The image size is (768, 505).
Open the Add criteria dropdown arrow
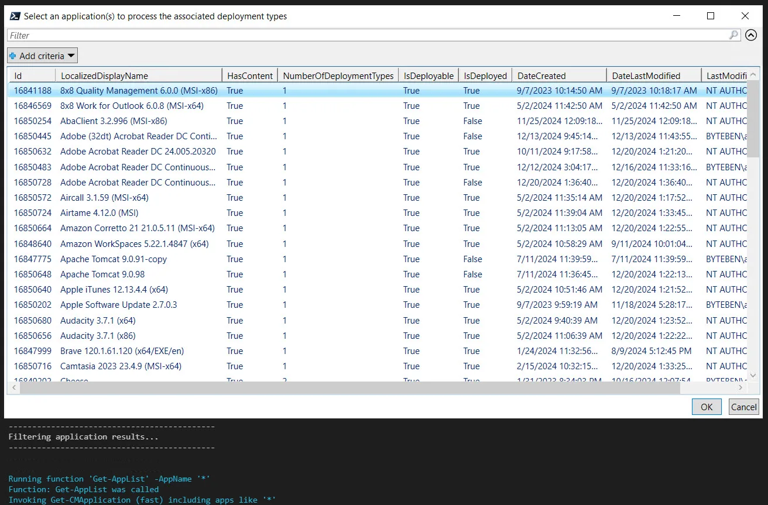coord(71,56)
